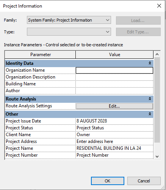166x190 pixels.
Task: Confirm the dialog with OK
Action: [x=108, y=181]
